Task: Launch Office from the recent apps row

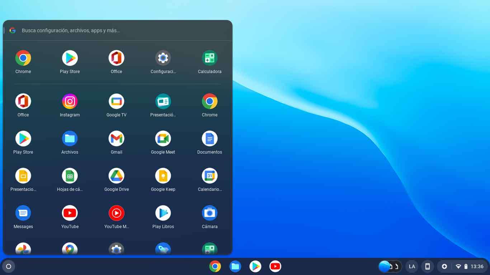Action: coord(116,58)
